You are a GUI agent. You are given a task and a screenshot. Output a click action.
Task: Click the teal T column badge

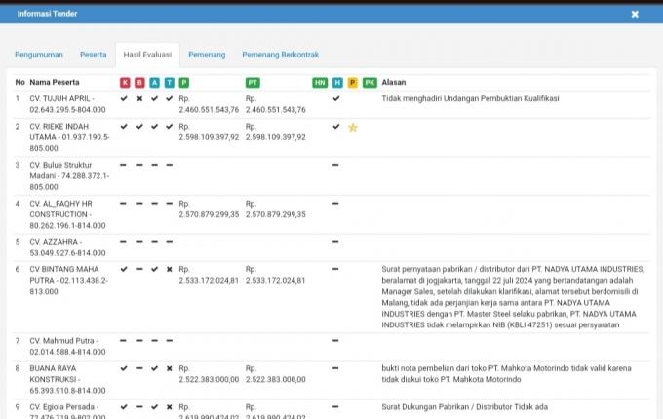(x=169, y=83)
